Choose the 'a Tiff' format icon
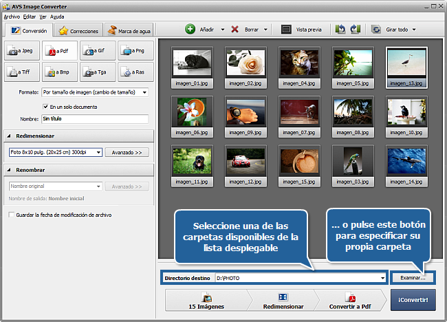 (22, 71)
